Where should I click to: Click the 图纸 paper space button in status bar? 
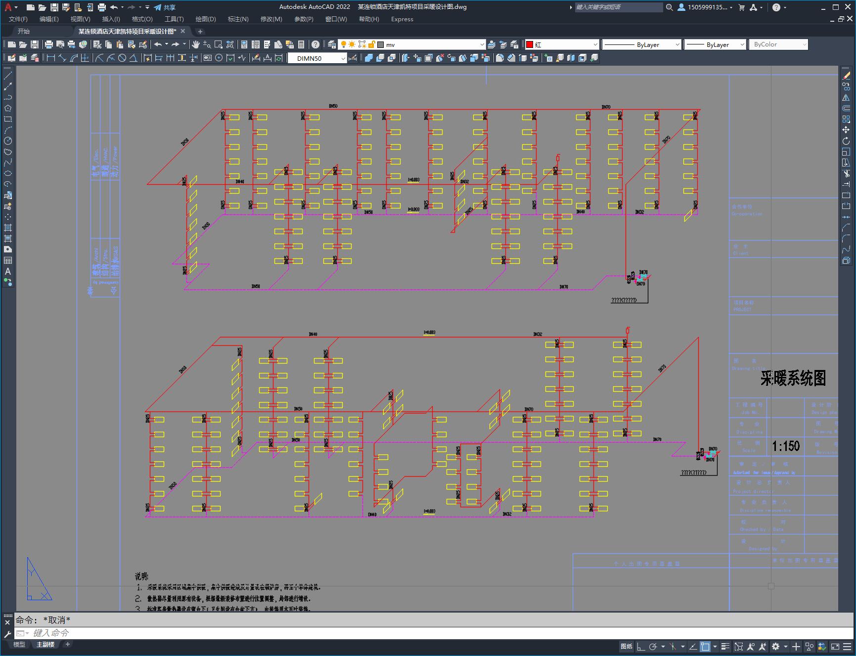tap(627, 646)
